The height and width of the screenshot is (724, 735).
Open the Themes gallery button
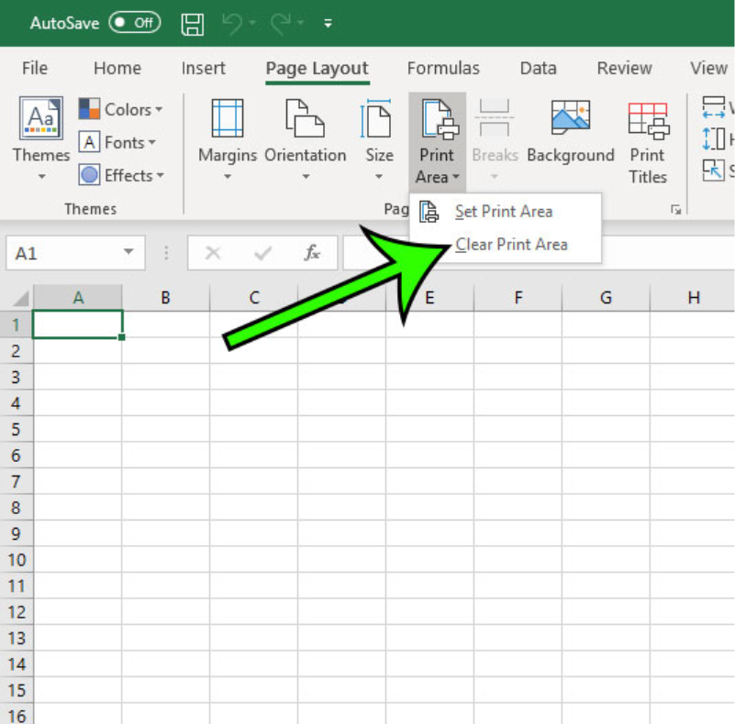tap(41, 139)
